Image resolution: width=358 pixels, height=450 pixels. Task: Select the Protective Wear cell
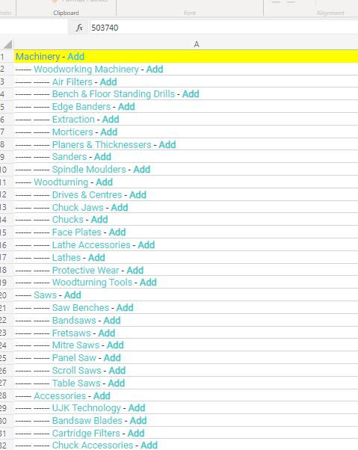pyautogui.click(x=185, y=270)
